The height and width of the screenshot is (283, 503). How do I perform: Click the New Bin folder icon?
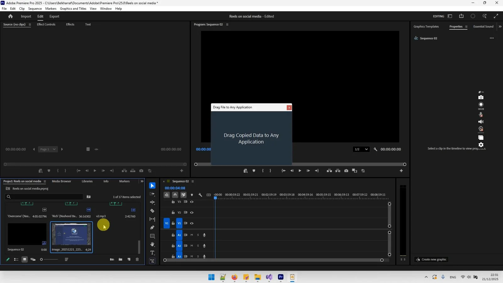tap(120, 259)
